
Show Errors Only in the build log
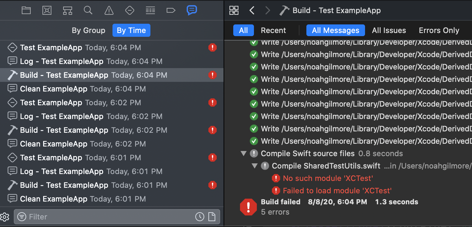pos(439,30)
